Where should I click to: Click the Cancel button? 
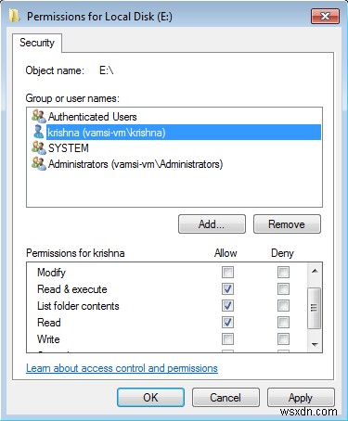pyautogui.click(x=226, y=398)
